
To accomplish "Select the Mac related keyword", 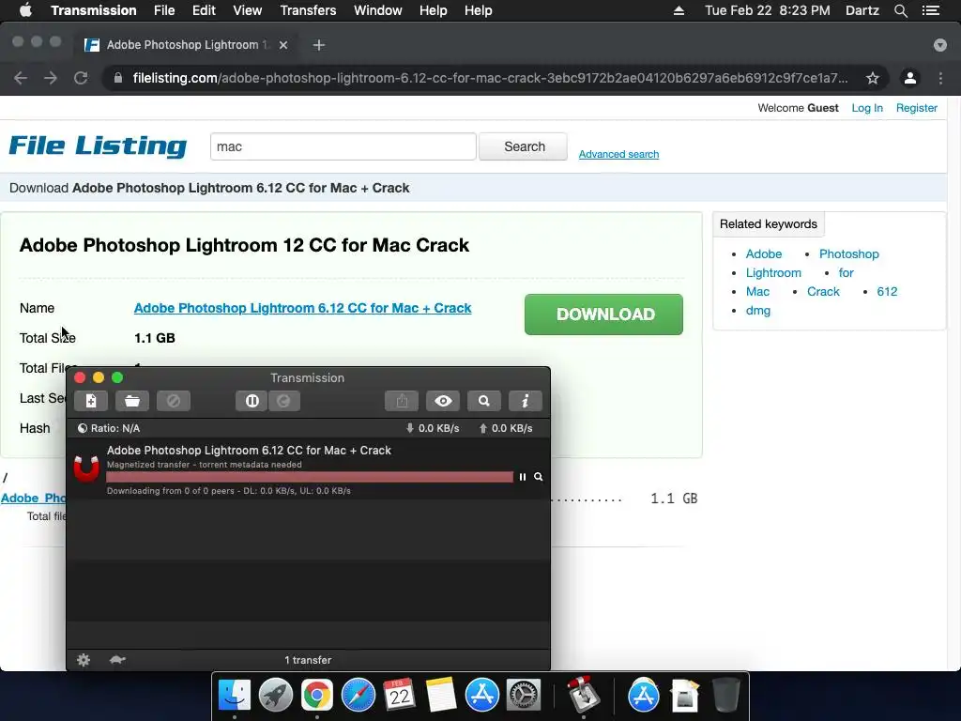I will pyautogui.click(x=757, y=292).
